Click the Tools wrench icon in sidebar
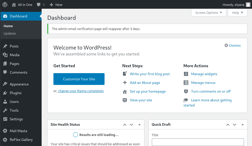 (x=5, y=110)
